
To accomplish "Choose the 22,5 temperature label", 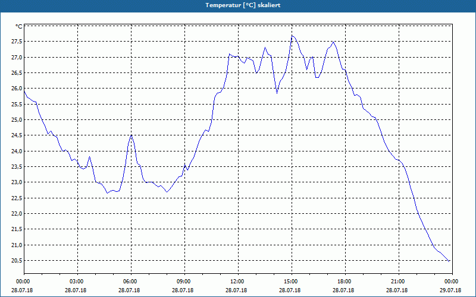I will [x=17, y=198].
